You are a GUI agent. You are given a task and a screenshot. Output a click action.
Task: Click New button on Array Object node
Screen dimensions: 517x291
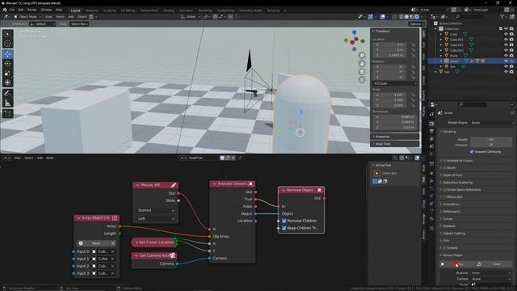pos(96,243)
